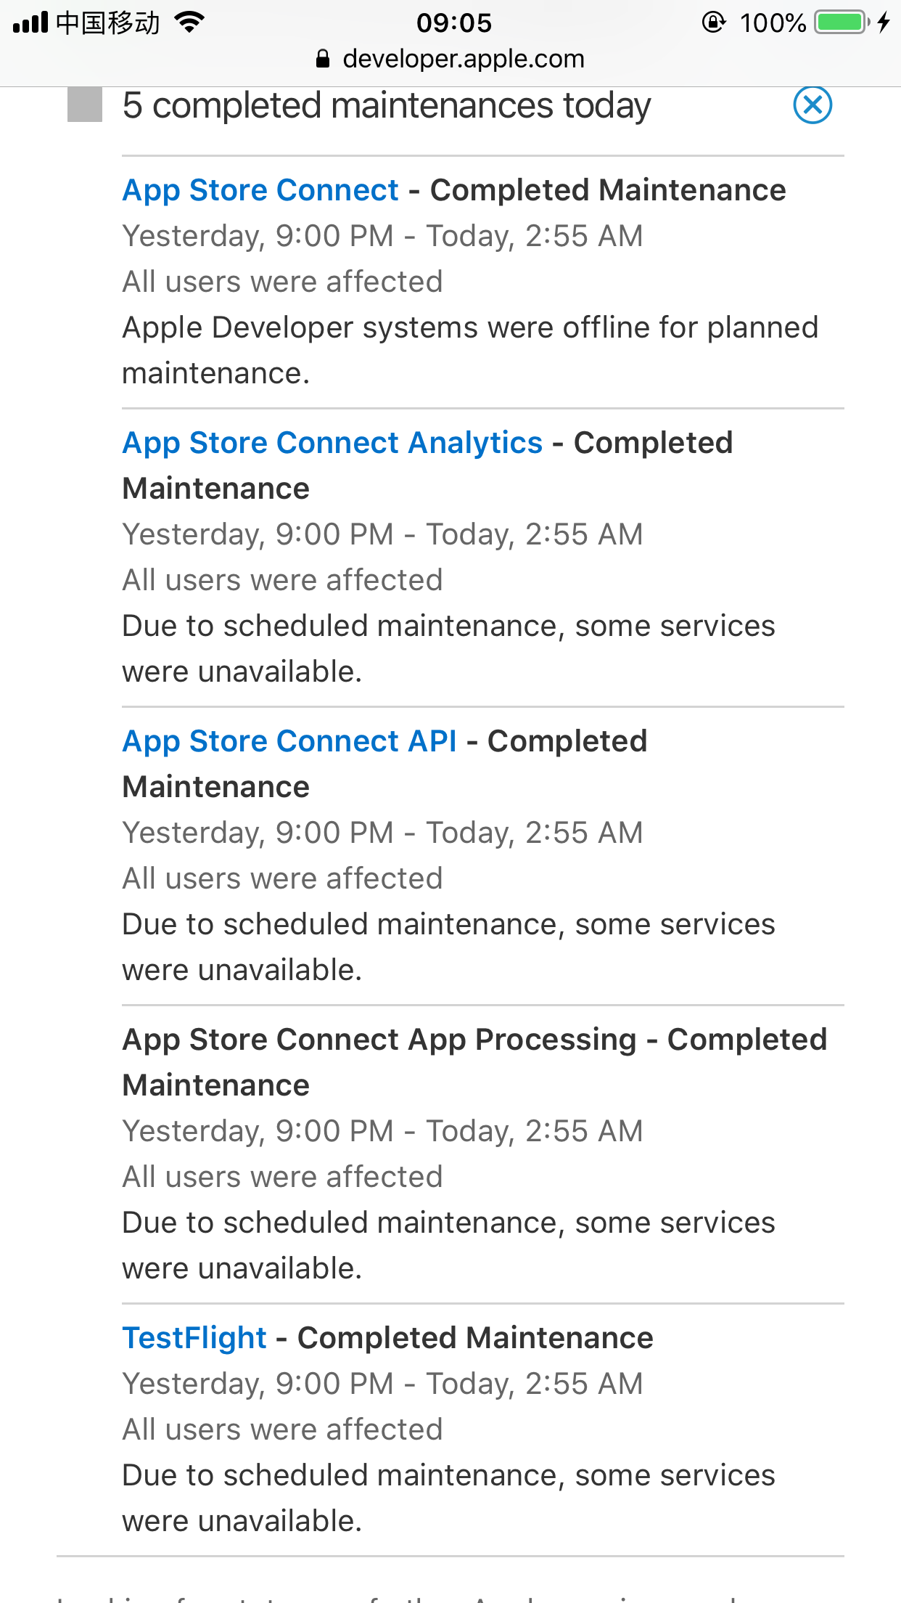Tap the charging bolt icon

click(x=884, y=23)
